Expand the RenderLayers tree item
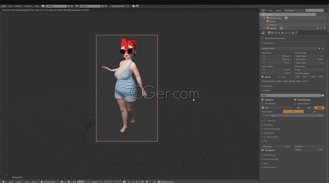Viewport: 329px width, 183px height. point(265,18)
